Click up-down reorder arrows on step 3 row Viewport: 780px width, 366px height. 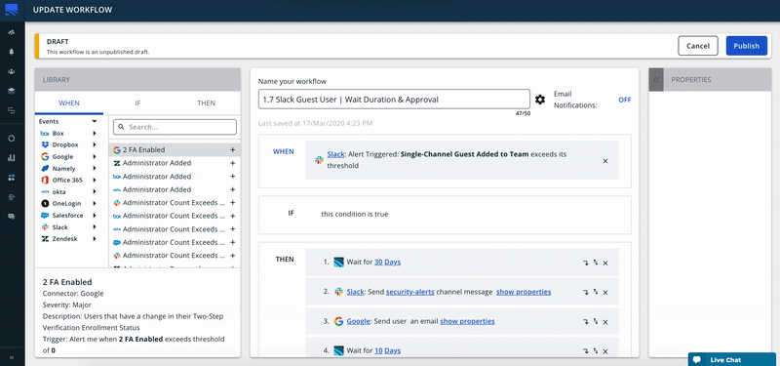(x=596, y=322)
